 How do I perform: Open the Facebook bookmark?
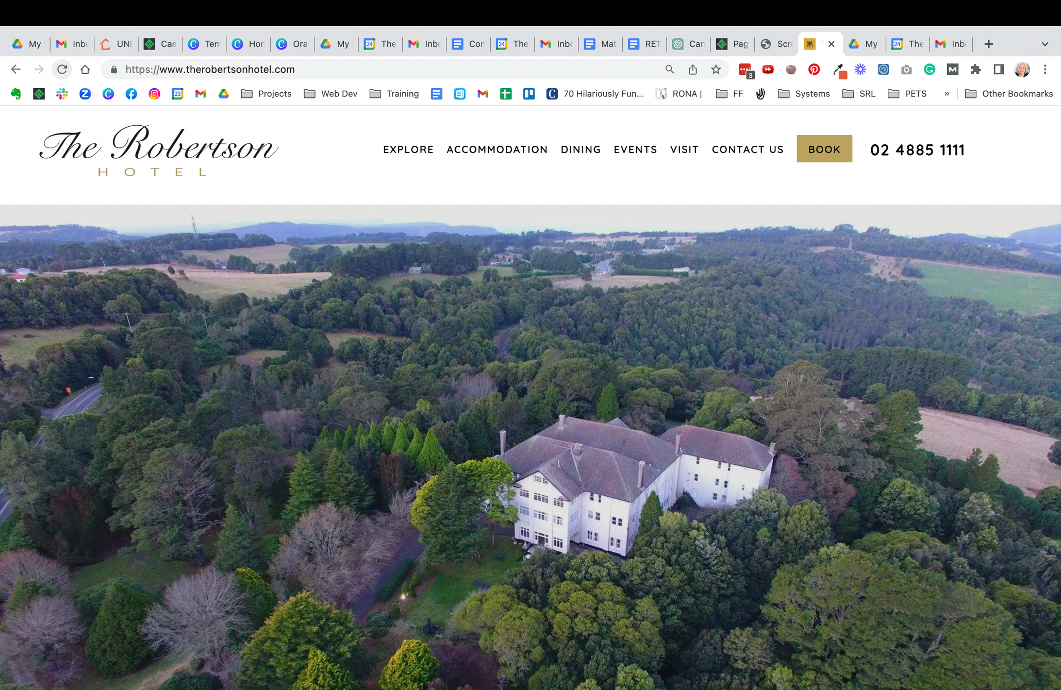coord(131,93)
